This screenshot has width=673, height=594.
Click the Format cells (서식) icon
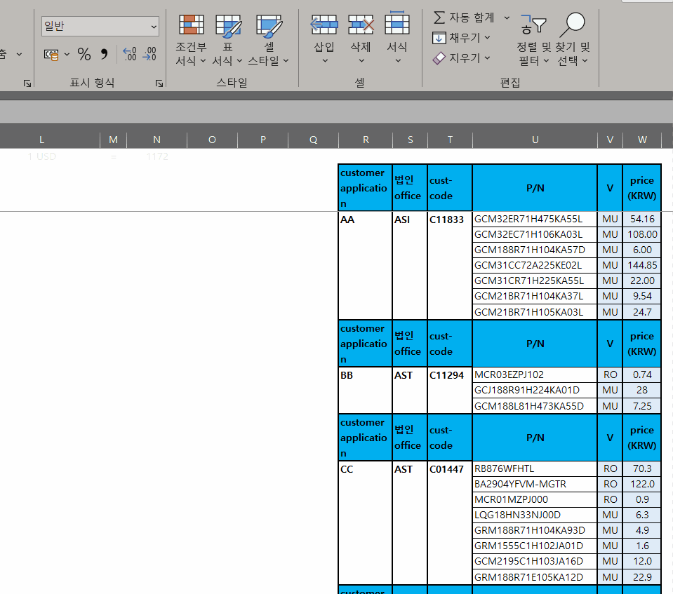tap(397, 23)
